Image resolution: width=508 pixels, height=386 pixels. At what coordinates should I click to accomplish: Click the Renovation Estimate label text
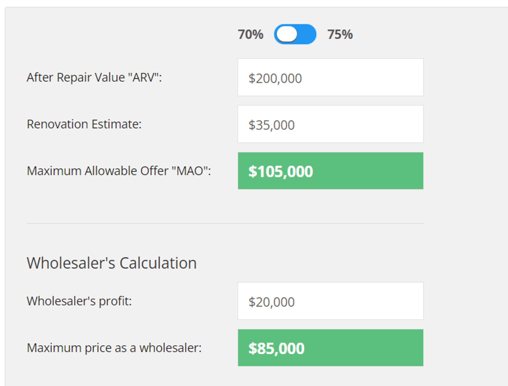coord(84,124)
